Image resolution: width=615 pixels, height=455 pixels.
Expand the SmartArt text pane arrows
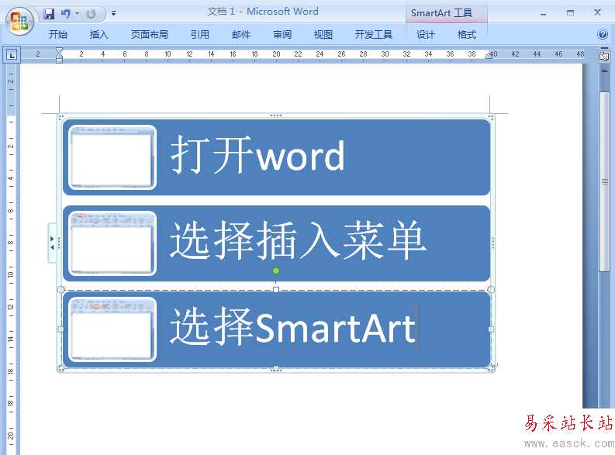52,243
